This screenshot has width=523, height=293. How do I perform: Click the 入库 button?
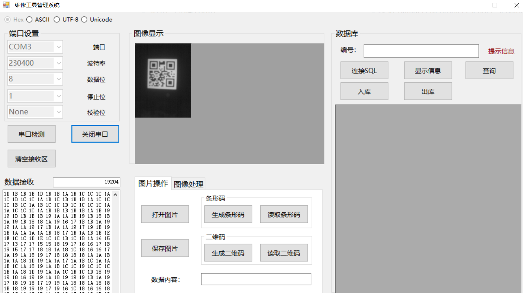point(364,91)
